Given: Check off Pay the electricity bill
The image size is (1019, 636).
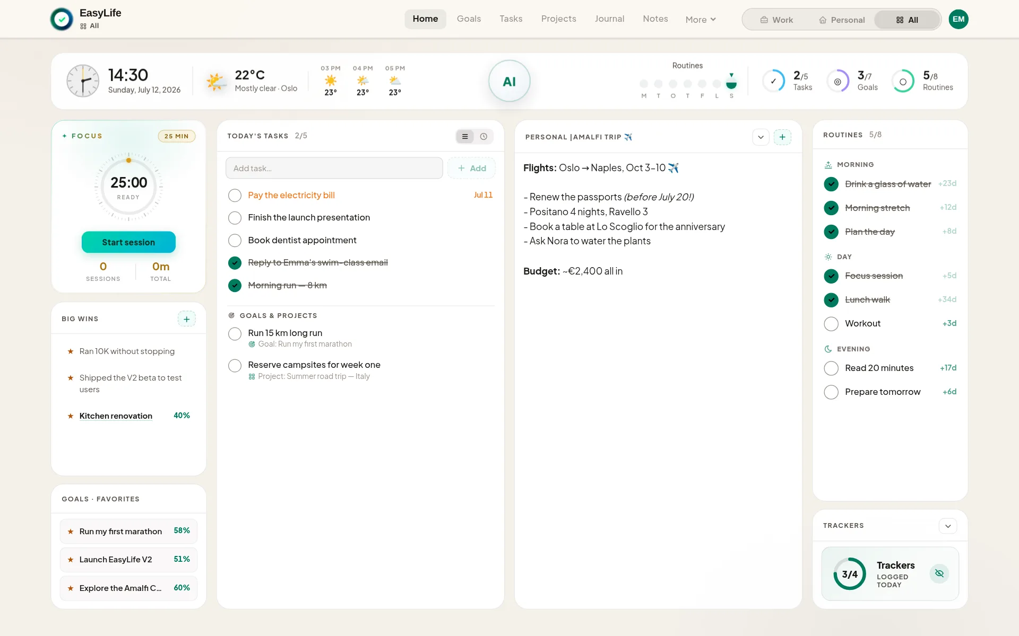Looking at the screenshot, I should (x=235, y=196).
